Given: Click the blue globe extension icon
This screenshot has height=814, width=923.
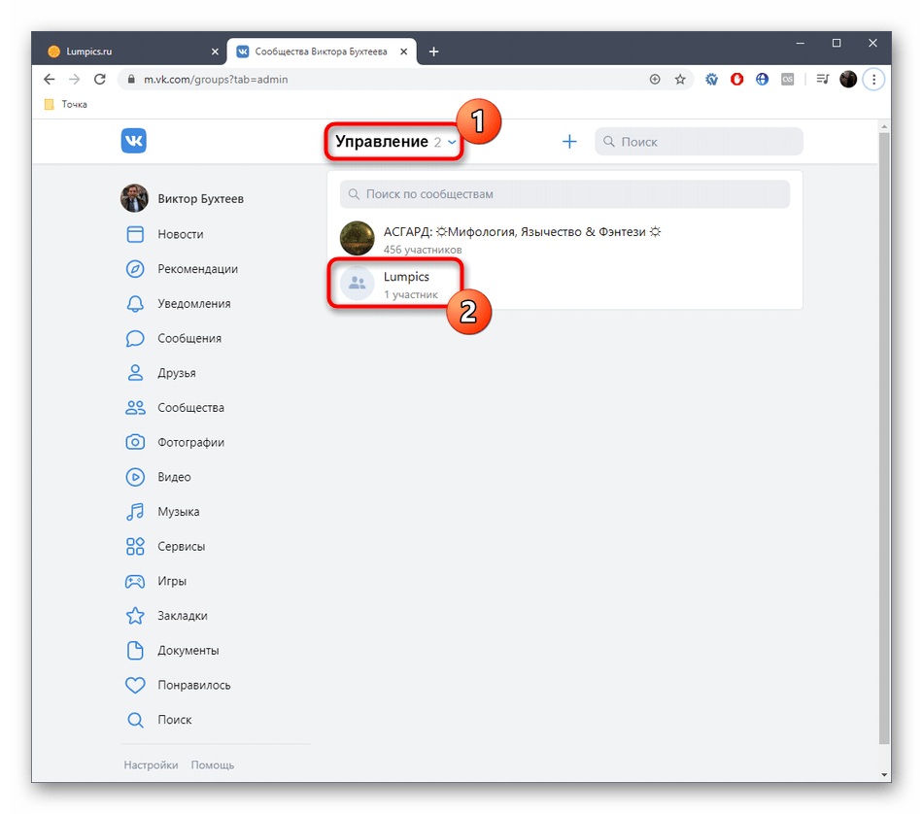Looking at the screenshot, I should pos(763,79).
